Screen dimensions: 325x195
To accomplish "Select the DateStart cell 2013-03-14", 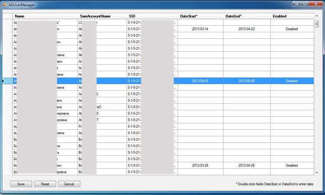I will (200, 29).
